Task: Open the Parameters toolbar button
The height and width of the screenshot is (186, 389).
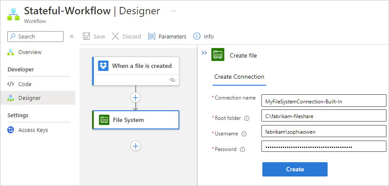Action: 167,36
